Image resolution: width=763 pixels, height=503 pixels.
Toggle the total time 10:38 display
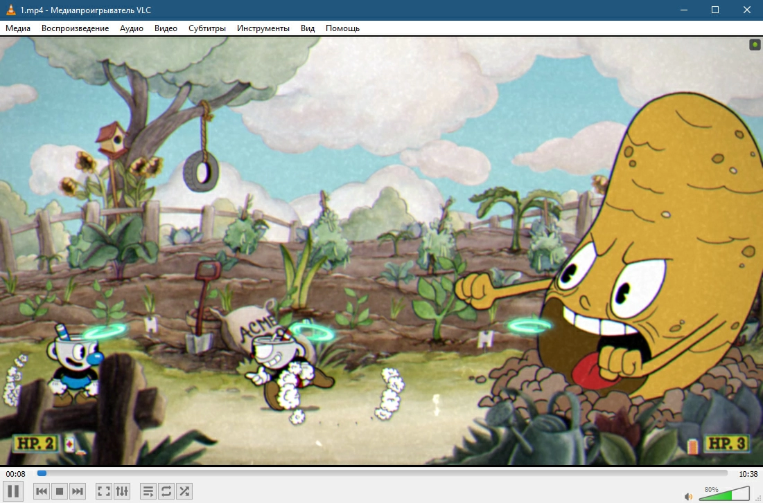[748, 474]
